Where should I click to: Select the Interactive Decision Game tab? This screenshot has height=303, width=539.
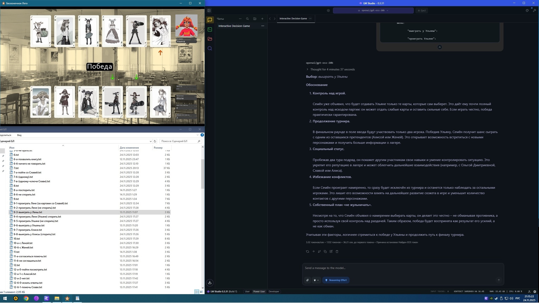click(293, 19)
